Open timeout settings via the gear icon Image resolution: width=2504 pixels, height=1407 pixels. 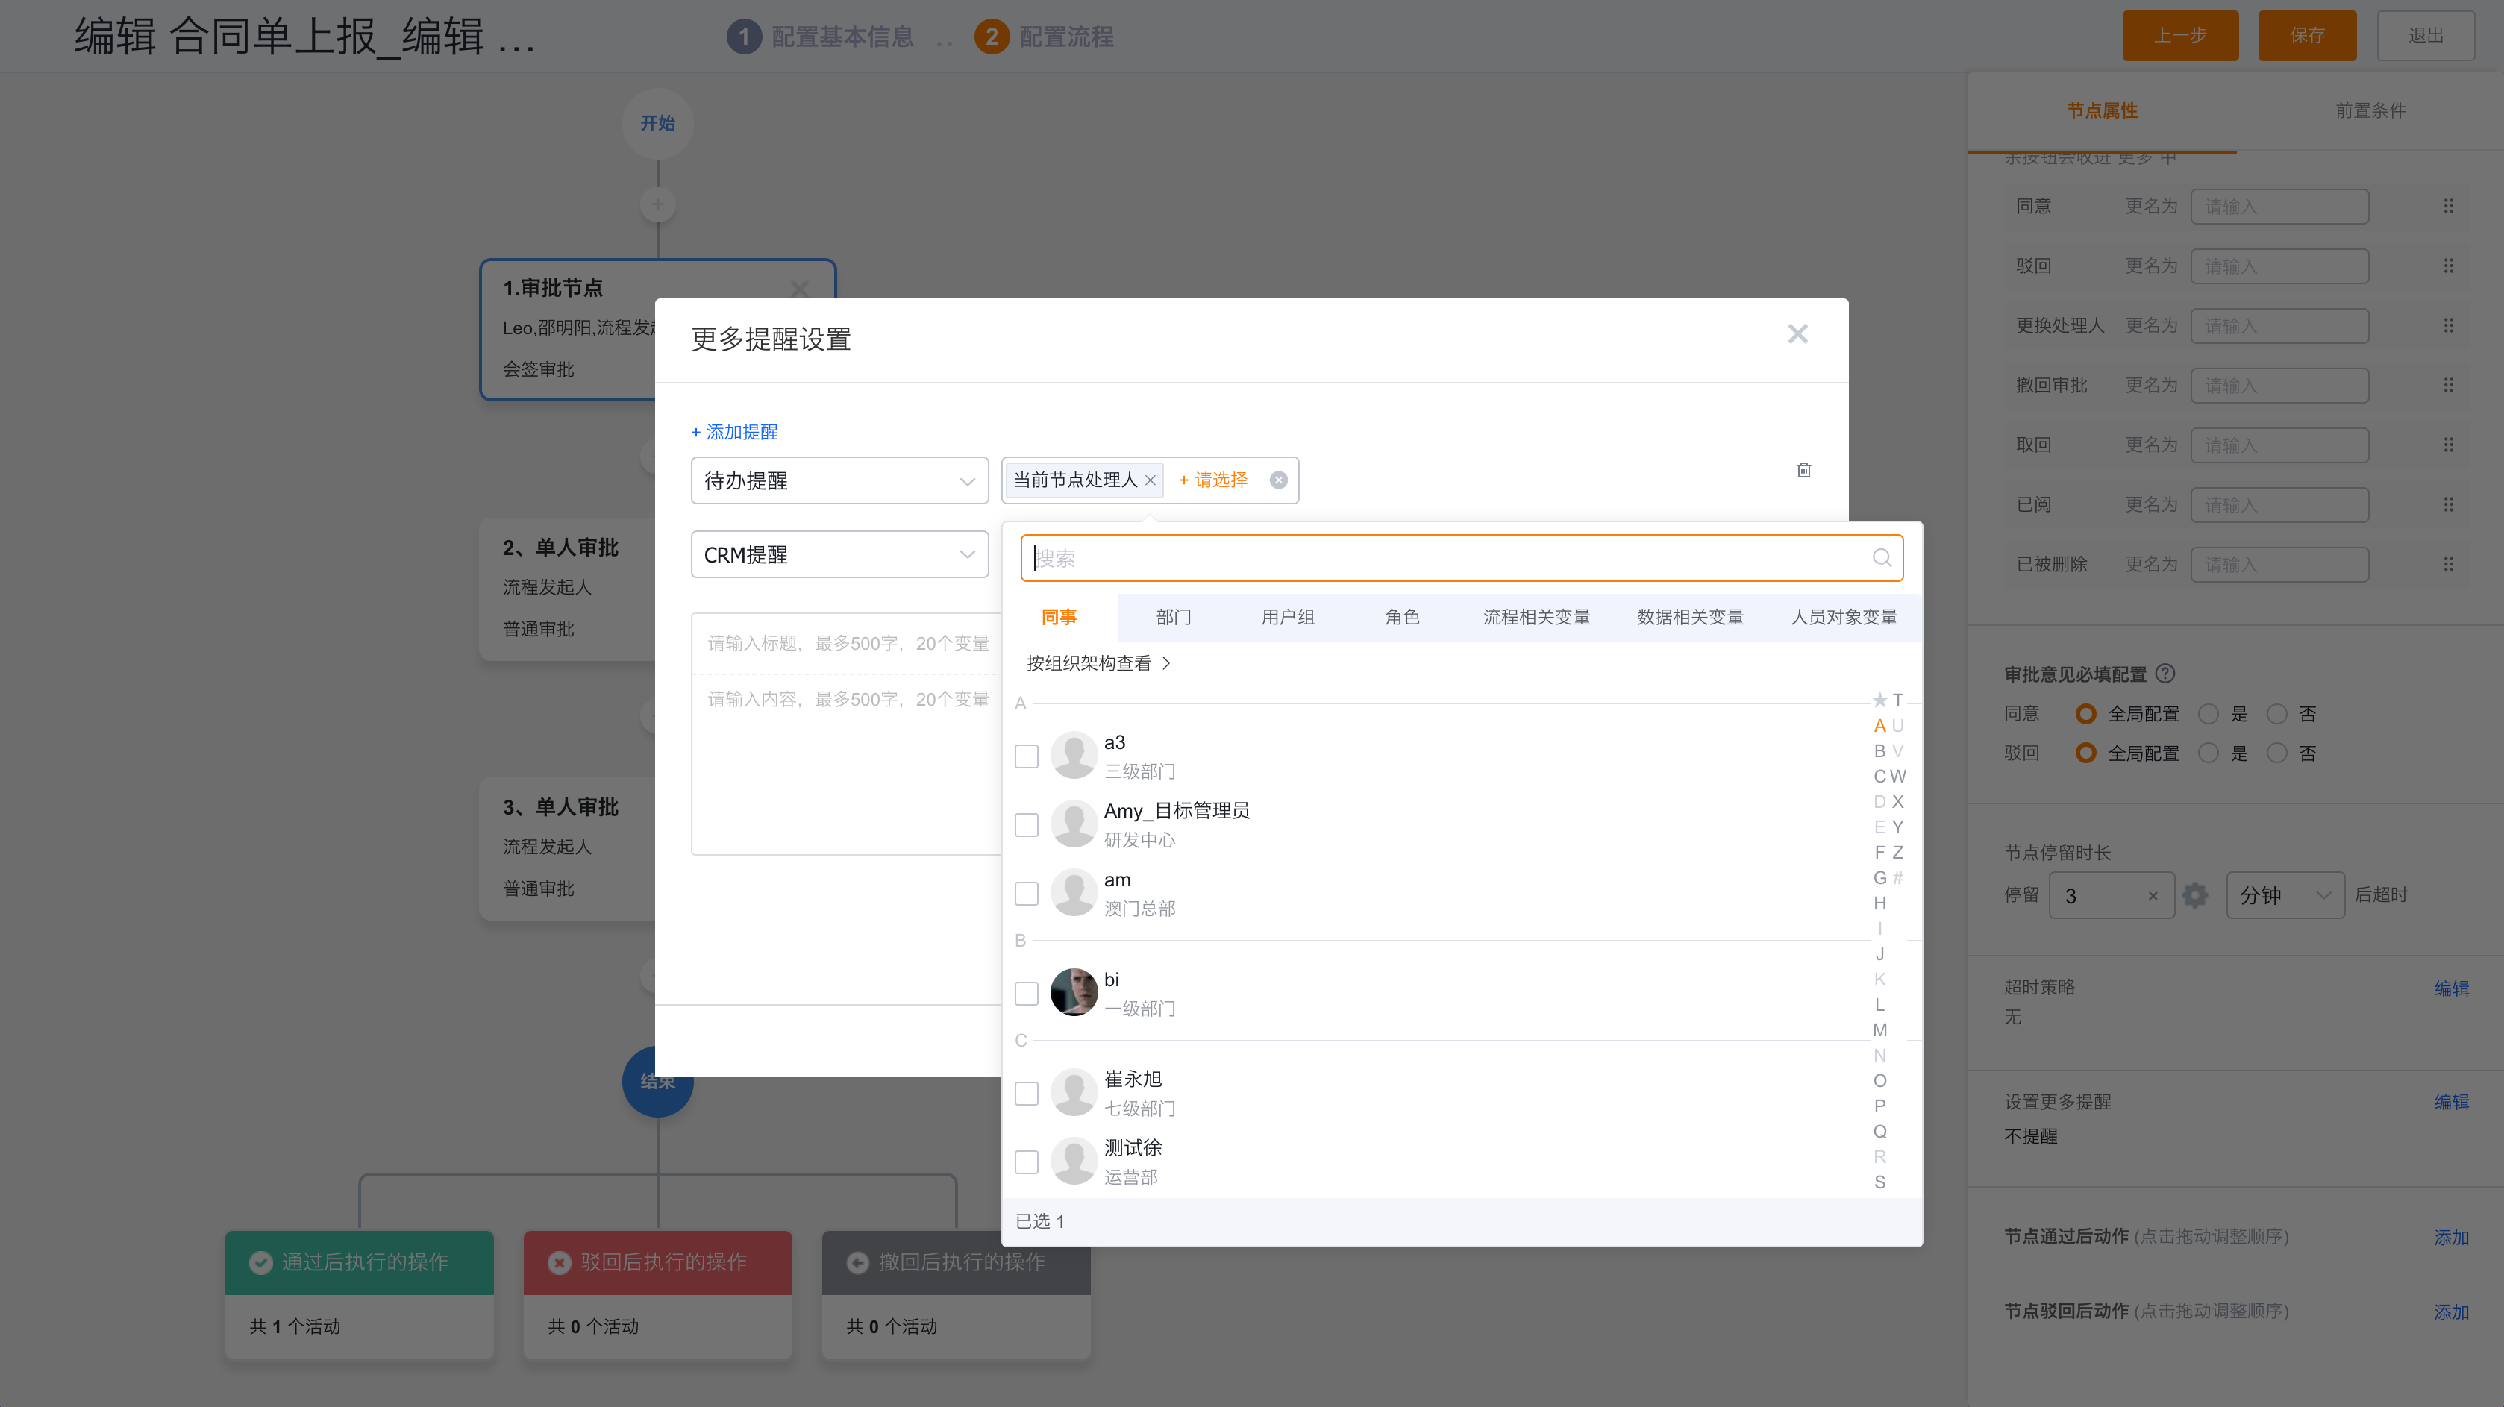[2195, 895]
